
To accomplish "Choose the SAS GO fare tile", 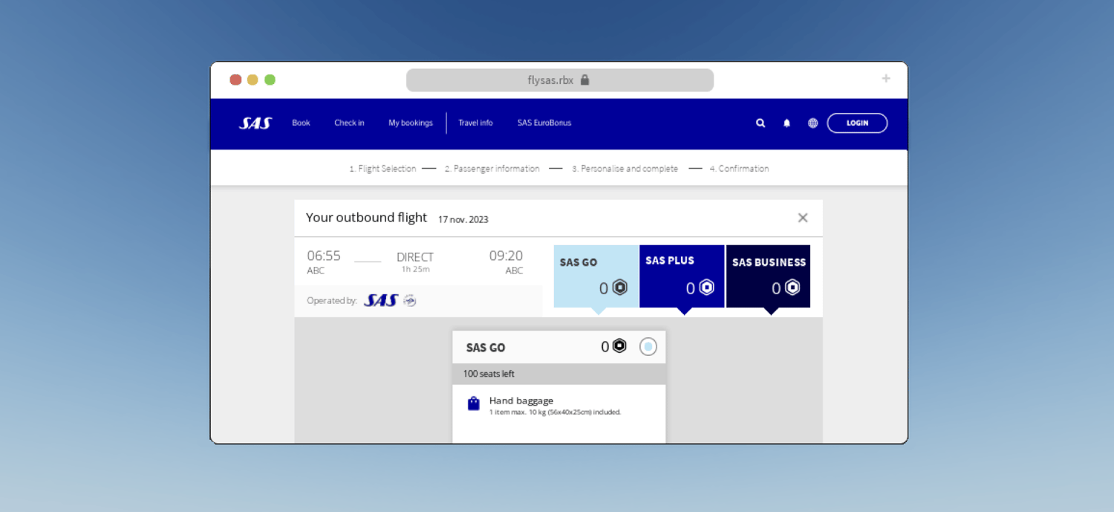I will pos(596,276).
